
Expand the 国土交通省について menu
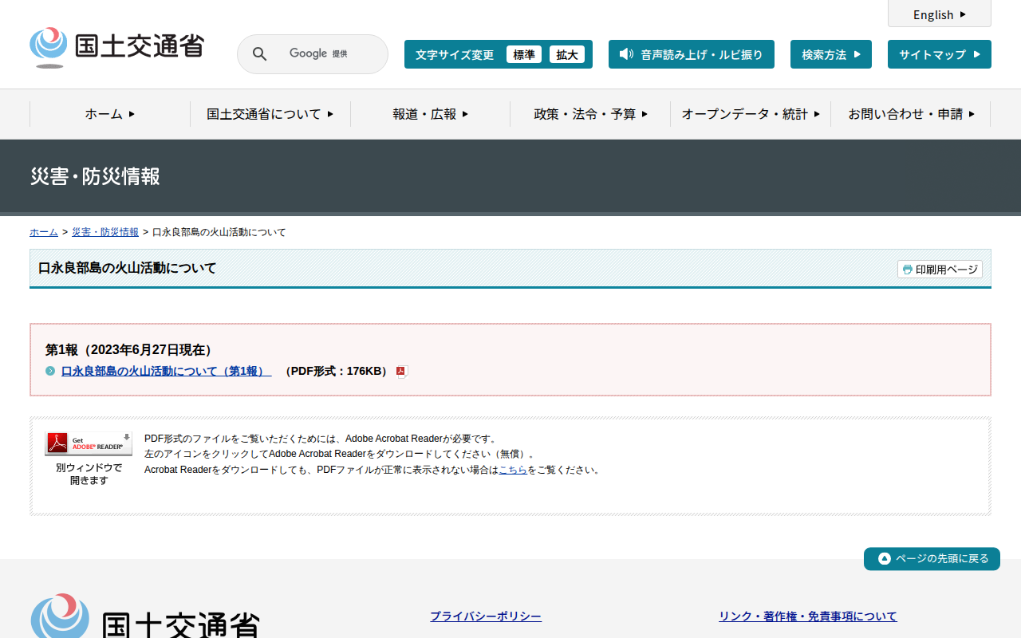coord(270,114)
